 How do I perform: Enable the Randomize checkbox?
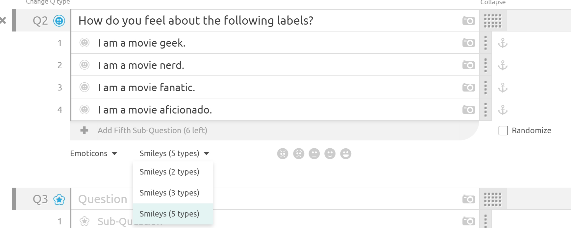click(503, 131)
